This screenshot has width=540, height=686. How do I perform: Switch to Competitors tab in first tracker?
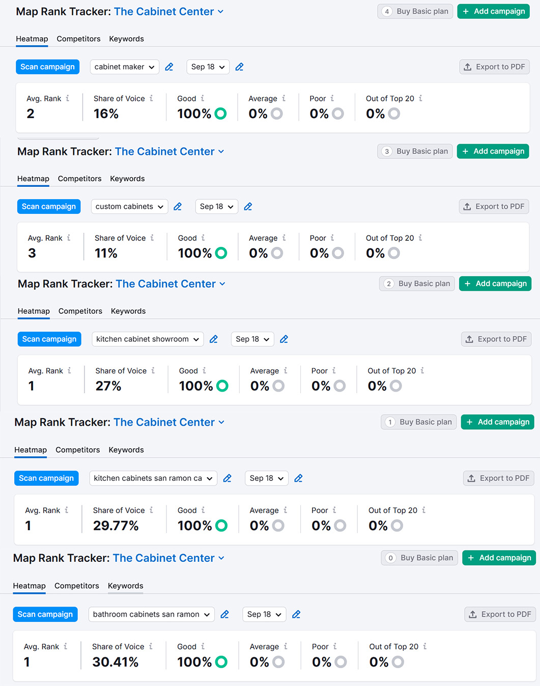[x=78, y=39]
